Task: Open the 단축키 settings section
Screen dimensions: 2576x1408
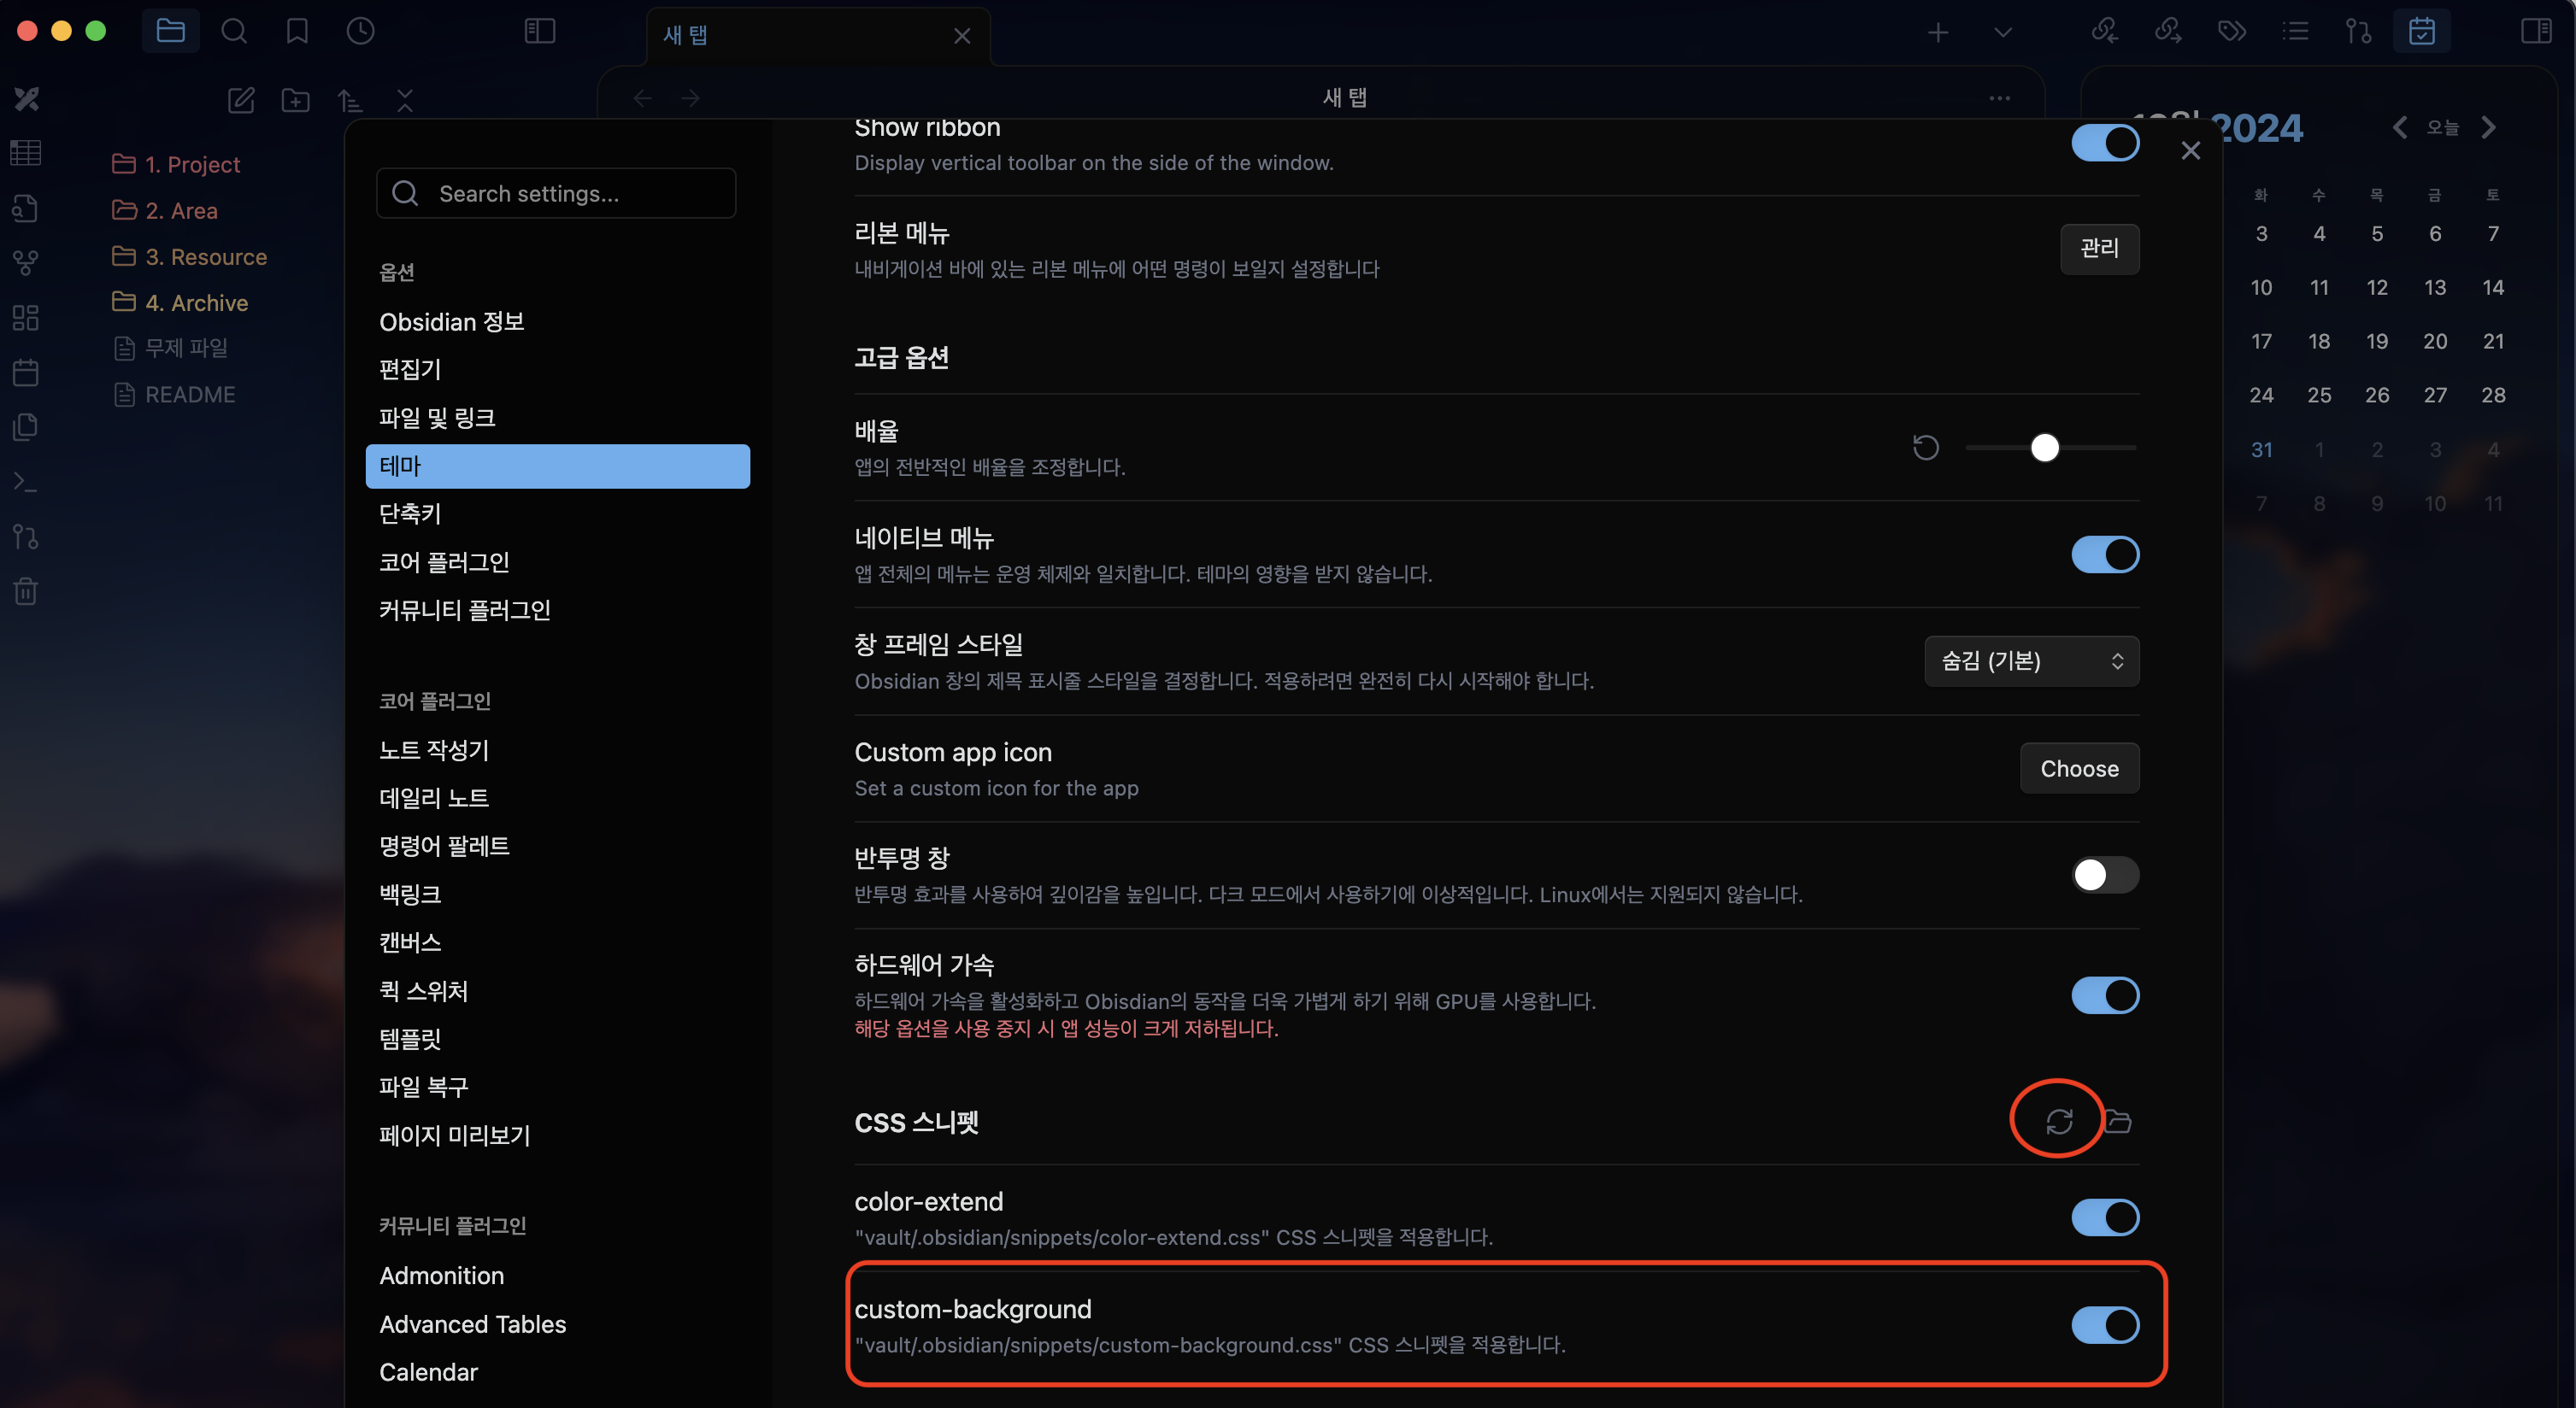Action: pos(410,513)
